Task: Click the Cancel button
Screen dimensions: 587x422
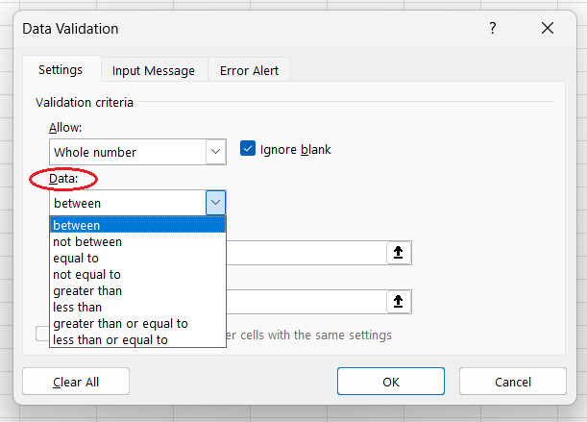Action: coord(512,382)
